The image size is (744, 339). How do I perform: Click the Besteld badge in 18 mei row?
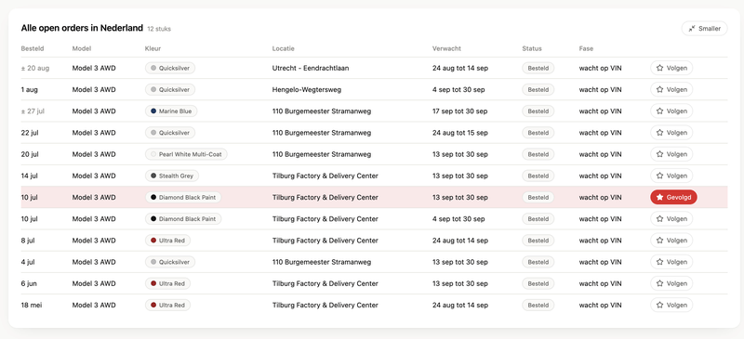coord(538,305)
